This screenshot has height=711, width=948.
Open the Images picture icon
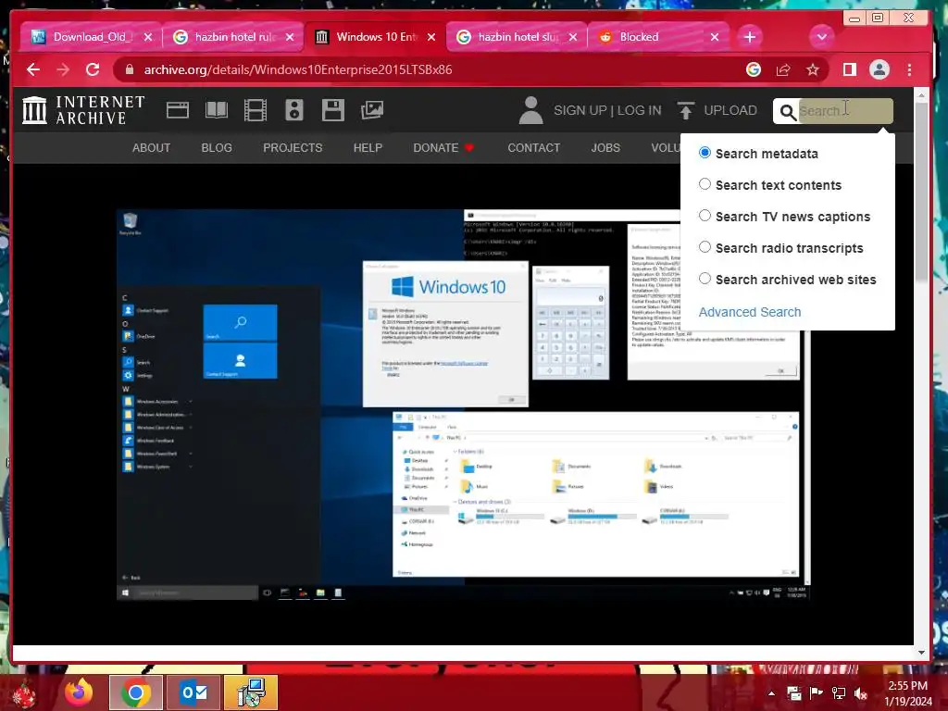(372, 110)
